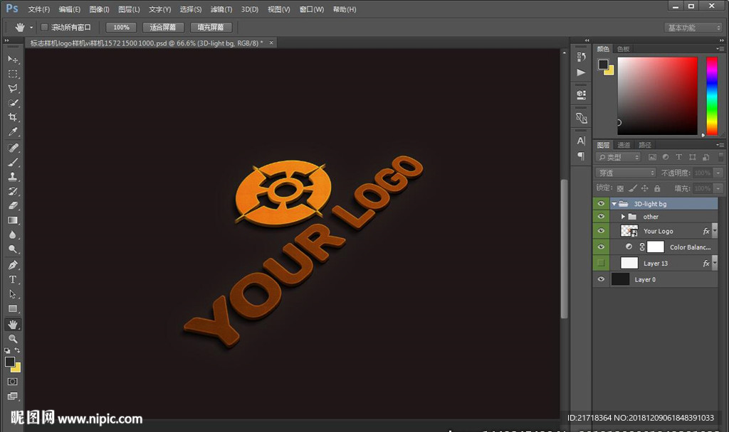Expand the 'other' layer group
The image size is (729, 432).
(x=623, y=217)
